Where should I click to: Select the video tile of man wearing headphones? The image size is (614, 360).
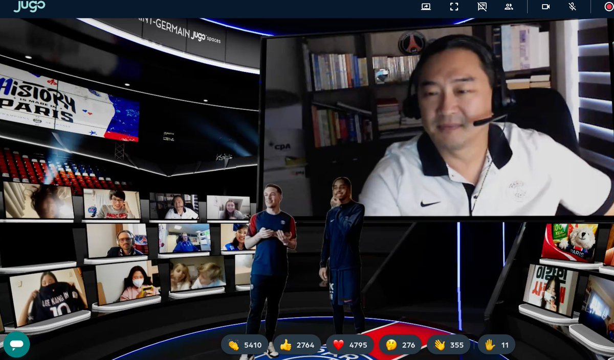point(117,241)
